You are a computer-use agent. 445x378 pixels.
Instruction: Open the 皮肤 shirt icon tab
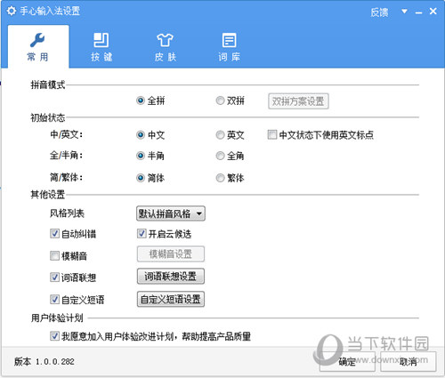tap(165, 47)
